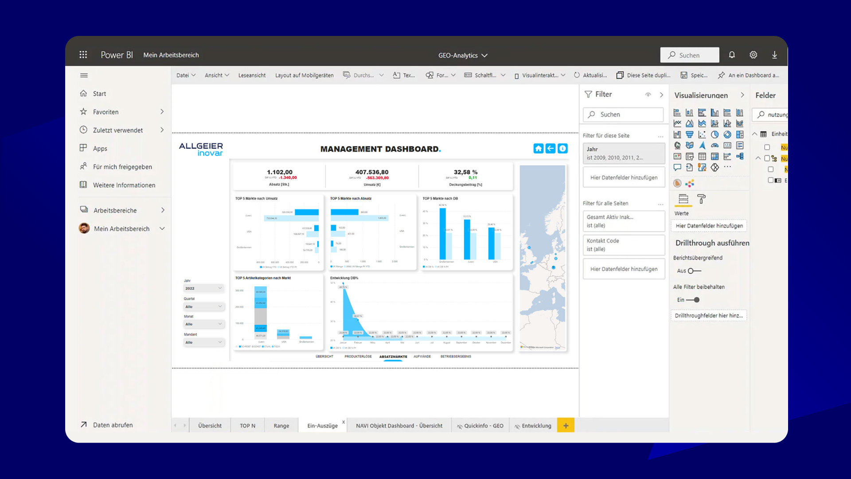851x479 pixels.
Task: Click the info button on dashboard
Action: coord(562,149)
